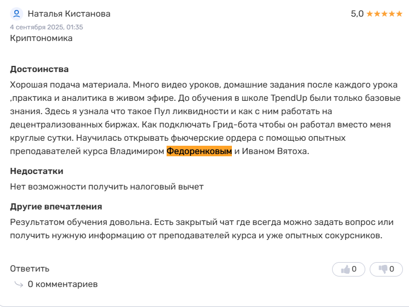Click the thumbs-down dislike icon
Screen dimensions: 409x307
pos(383,269)
